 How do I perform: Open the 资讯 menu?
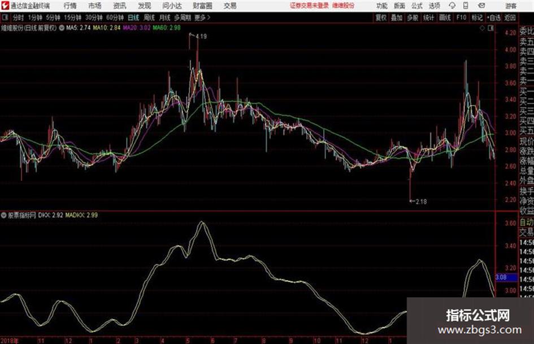point(120,6)
